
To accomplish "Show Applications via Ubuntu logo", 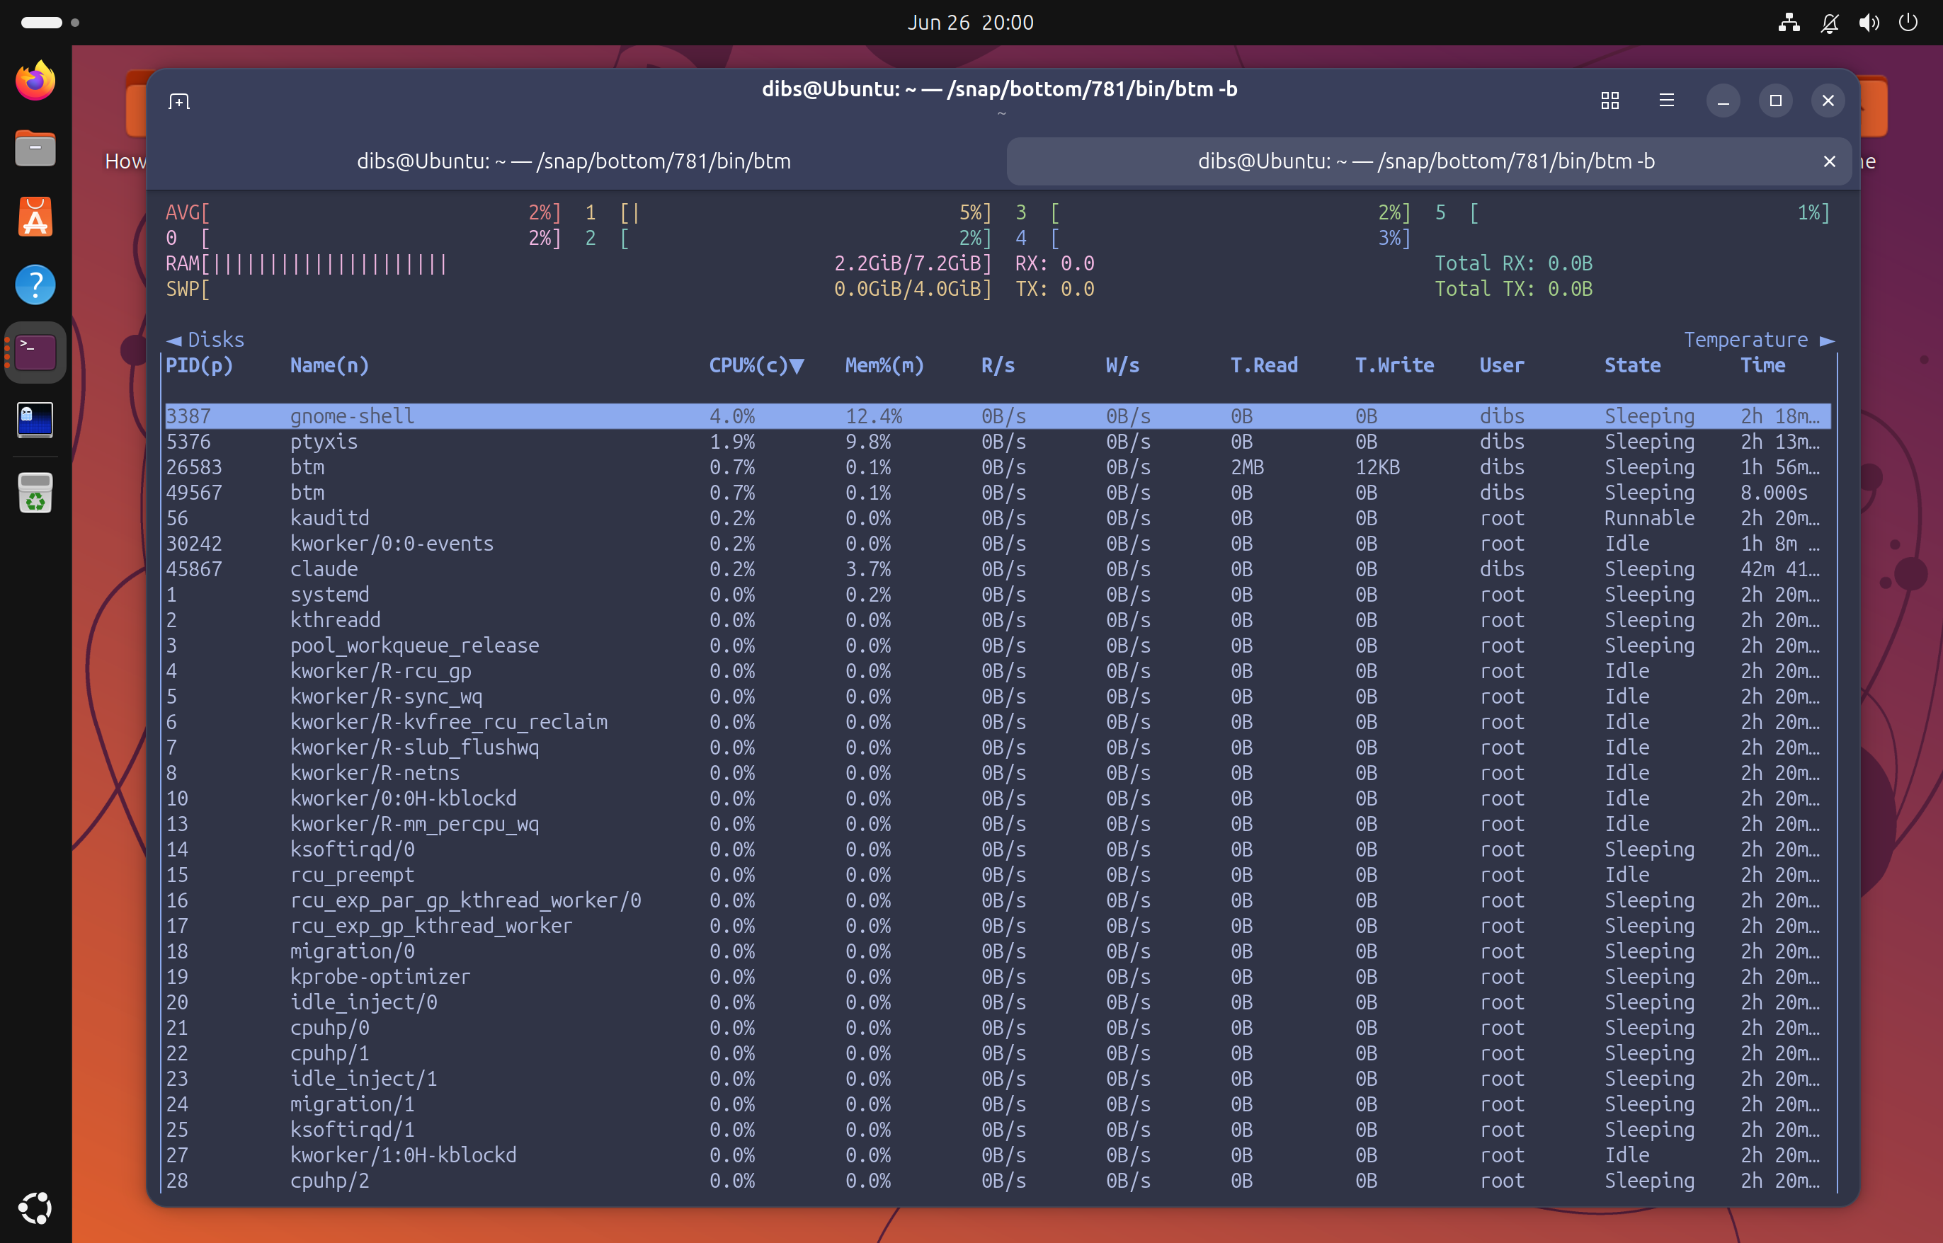I will tap(35, 1208).
